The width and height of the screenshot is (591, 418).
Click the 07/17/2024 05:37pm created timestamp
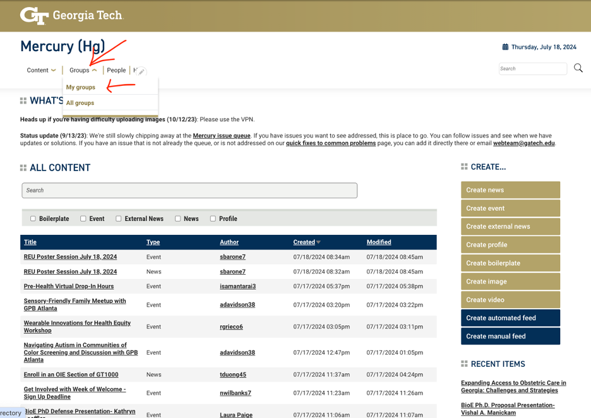point(321,286)
